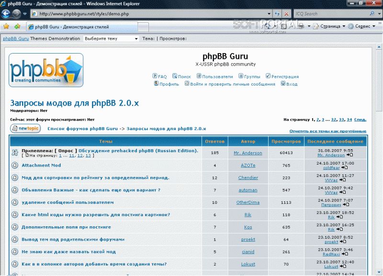383x276 pixels.
Task: Open author profile cianid
Action: pyautogui.click(x=248, y=252)
